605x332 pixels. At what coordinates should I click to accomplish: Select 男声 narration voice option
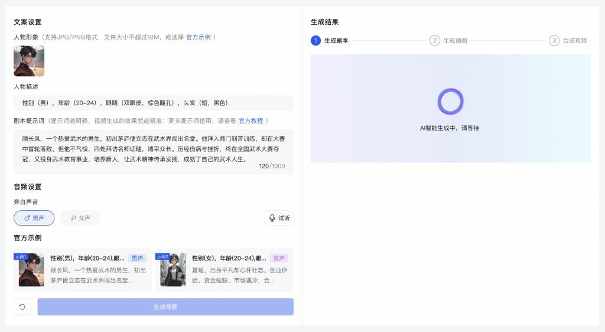[x=34, y=218]
